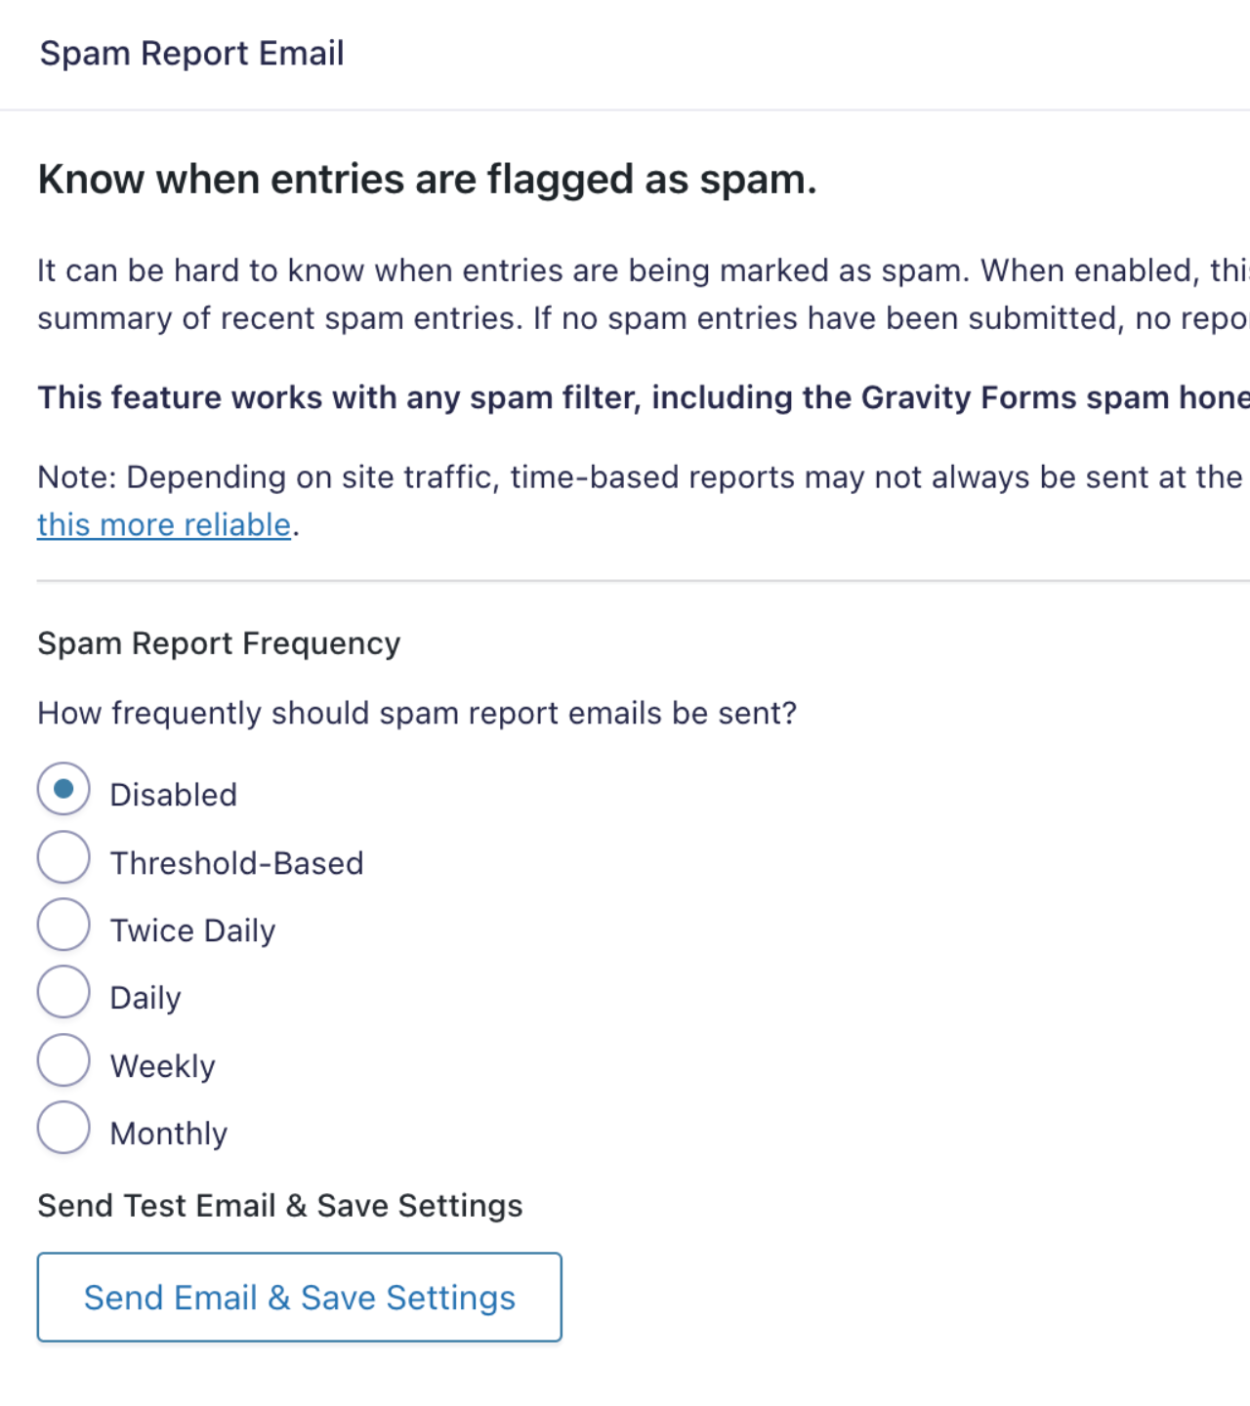Click the Monthly option text label

[168, 1133]
